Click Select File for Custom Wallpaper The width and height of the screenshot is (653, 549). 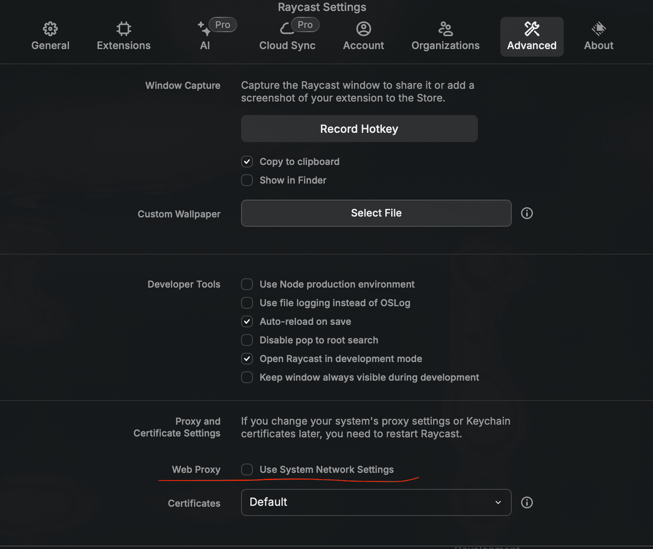(x=376, y=213)
